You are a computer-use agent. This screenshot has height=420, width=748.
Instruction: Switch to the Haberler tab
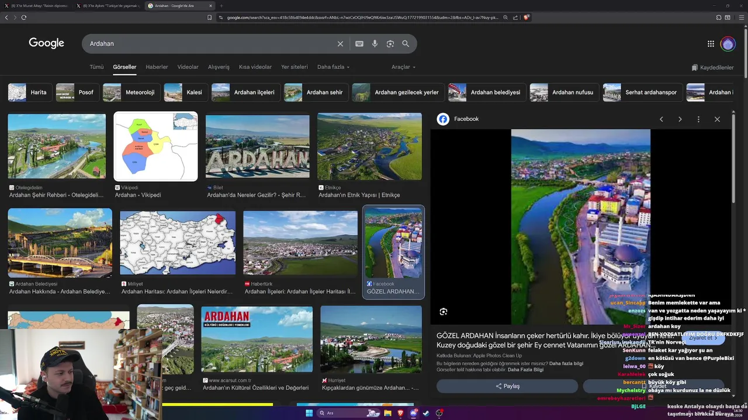(x=157, y=67)
